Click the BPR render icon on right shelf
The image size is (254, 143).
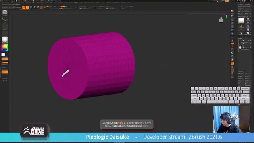click(x=232, y=11)
